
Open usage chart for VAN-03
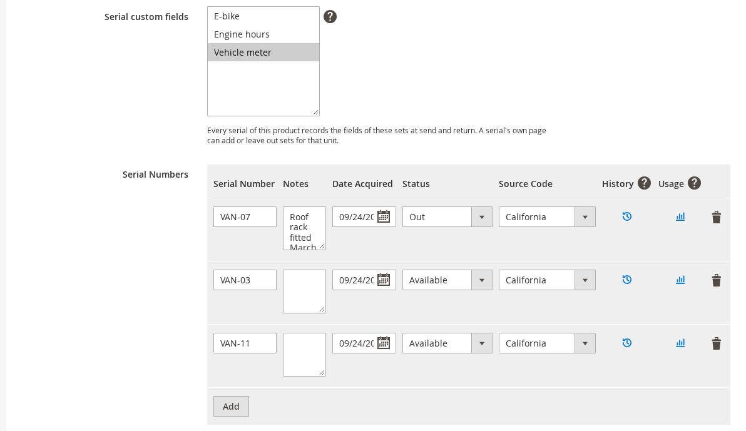tap(680, 280)
